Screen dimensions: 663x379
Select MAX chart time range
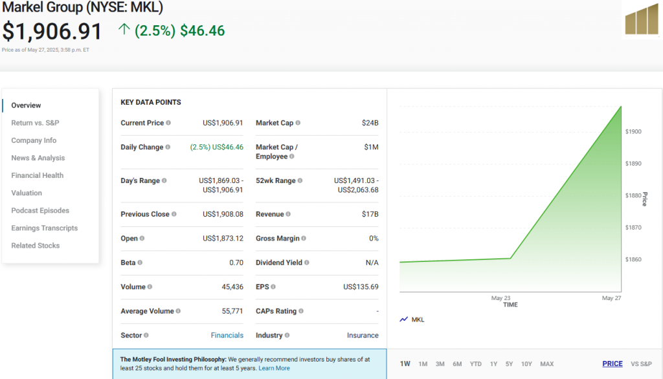point(546,363)
